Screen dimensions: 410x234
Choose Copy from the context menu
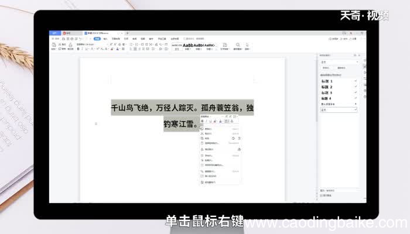click(x=220, y=129)
